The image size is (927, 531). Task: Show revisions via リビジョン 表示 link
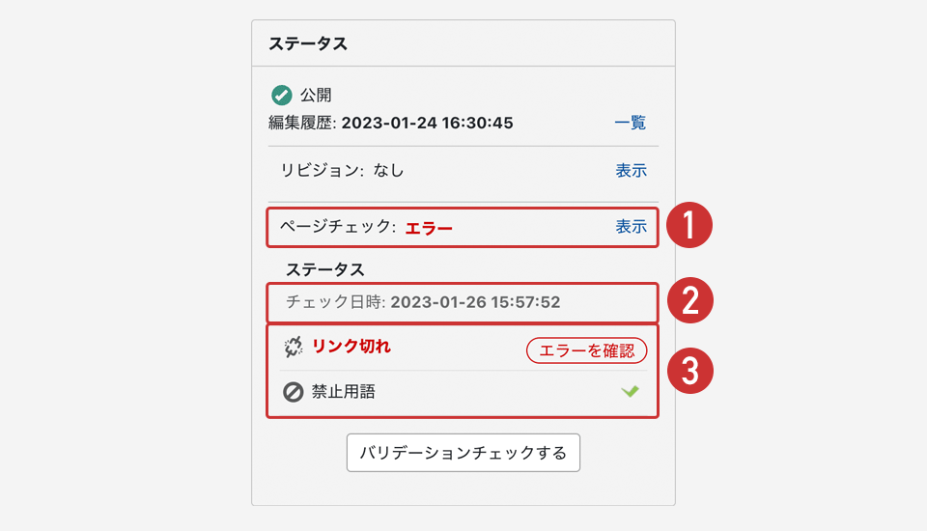point(631,171)
